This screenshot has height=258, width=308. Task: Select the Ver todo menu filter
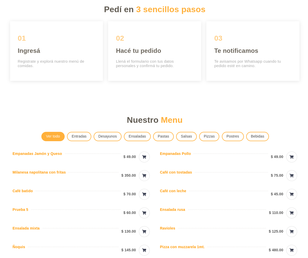(x=53, y=137)
